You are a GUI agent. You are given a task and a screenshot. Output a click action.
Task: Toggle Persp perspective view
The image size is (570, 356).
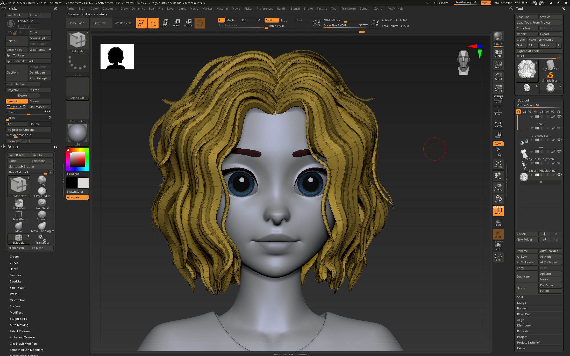tap(498, 99)
